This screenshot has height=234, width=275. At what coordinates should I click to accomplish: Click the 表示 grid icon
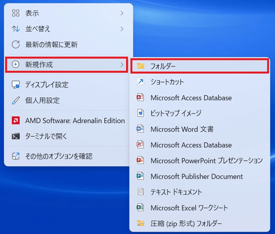point(16,13)
